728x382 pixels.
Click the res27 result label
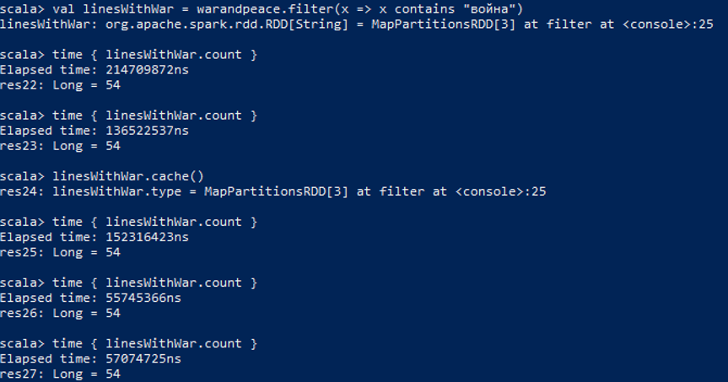(x=19, y=374)
